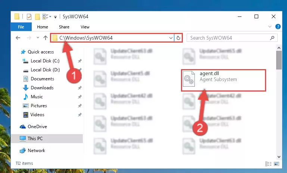Open the Customize Quick Access Toolbar dropdown arrow

click(x=55, y=17)
